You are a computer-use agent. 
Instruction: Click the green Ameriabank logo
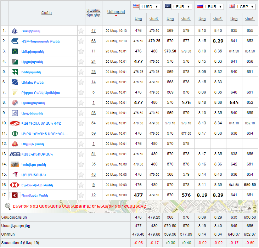(15, 51)
